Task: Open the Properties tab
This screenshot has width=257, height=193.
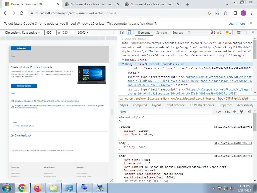Action: coord(225,105)
